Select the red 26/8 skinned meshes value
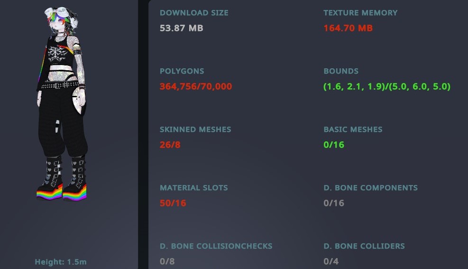The height and width of the screenshot is (269, 468). point(170,145)
